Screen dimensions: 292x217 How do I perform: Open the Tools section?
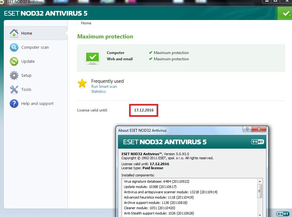point(26,89)
